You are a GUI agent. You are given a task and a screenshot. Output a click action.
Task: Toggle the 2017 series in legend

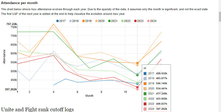[x=61, y=21]
